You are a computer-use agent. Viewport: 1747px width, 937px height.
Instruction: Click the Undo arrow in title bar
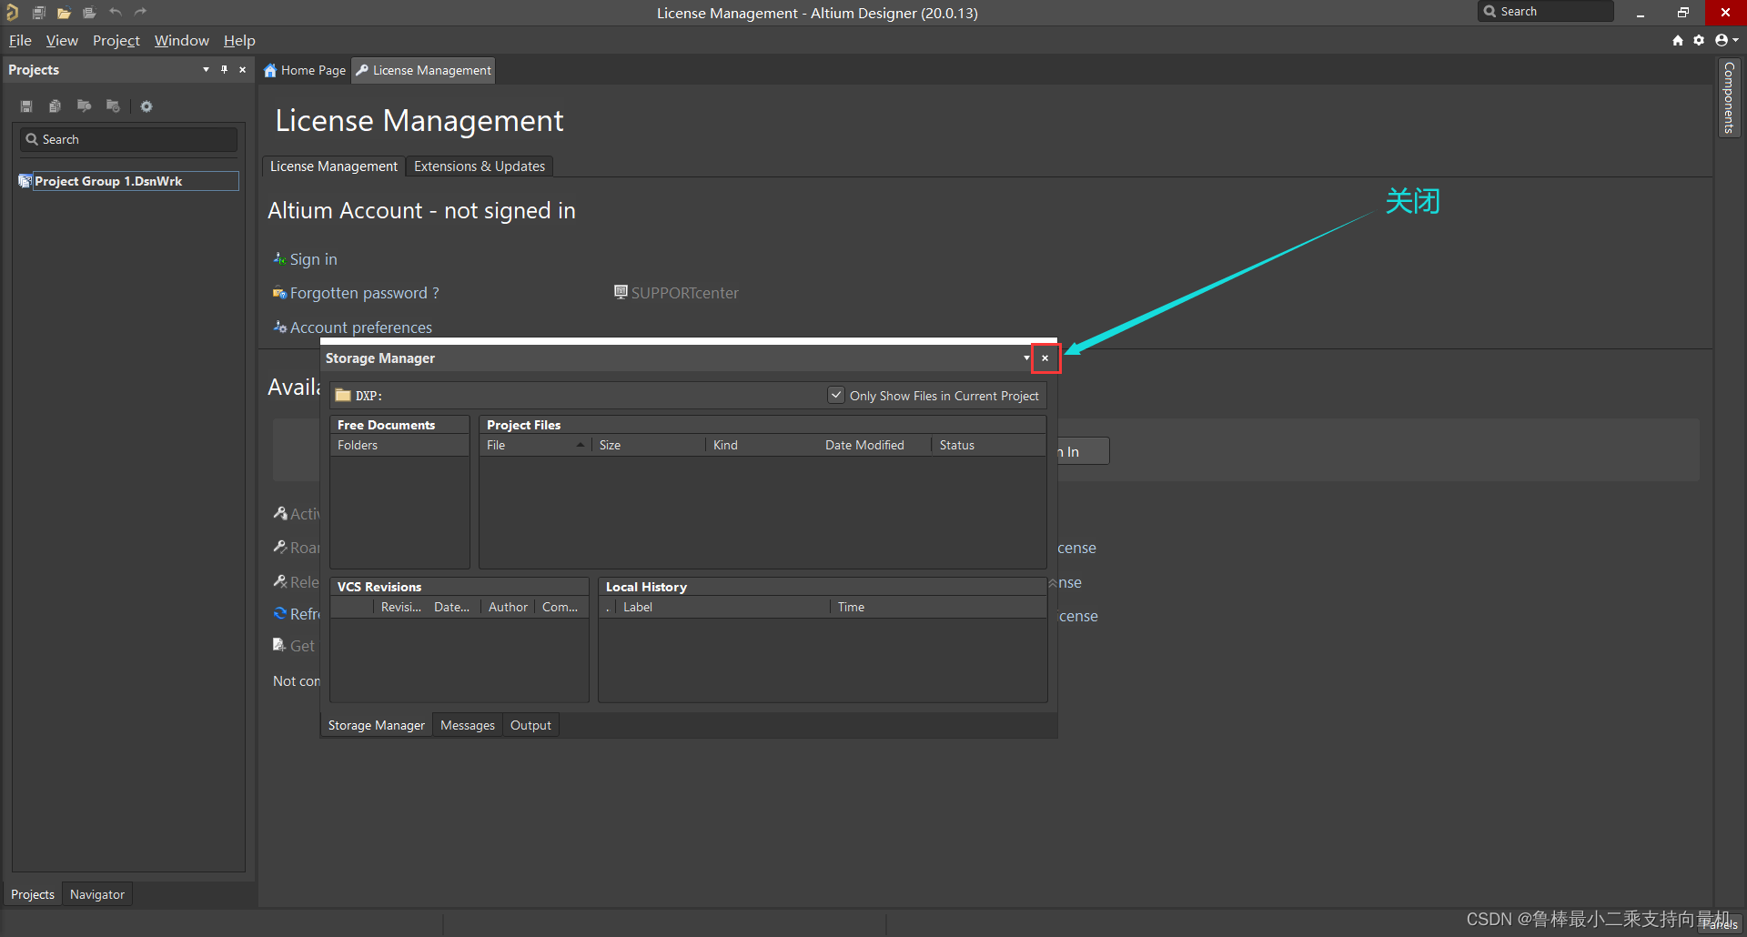pos(116,13)
